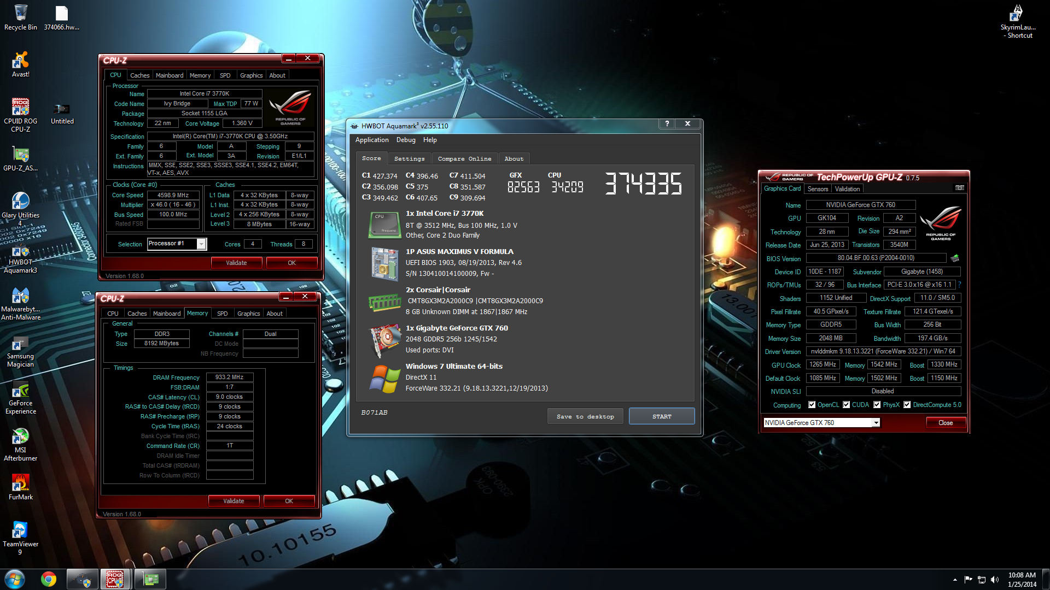Open SPD tab in bottom CPU-Z window
Viewport: 1050px width, 590px height.
click(222, 314)
